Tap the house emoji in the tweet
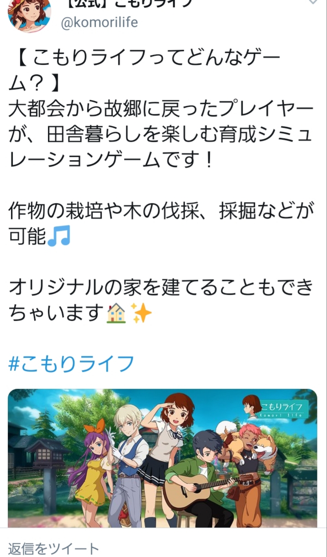Image resolution: width=327 pixels, height=557 pixels. point(116,313)
